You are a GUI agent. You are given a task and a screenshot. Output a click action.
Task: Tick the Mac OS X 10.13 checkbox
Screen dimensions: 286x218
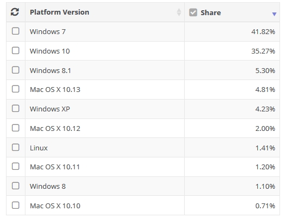click(x=16, y=89)
